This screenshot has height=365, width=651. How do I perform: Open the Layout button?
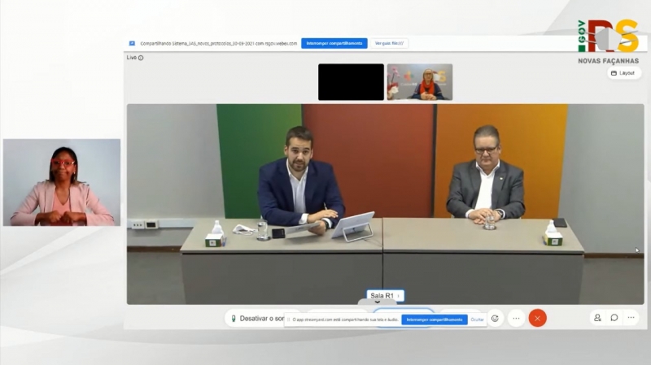pos(623,73)
